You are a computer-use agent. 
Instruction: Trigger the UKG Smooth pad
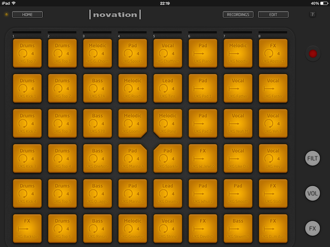238,194
